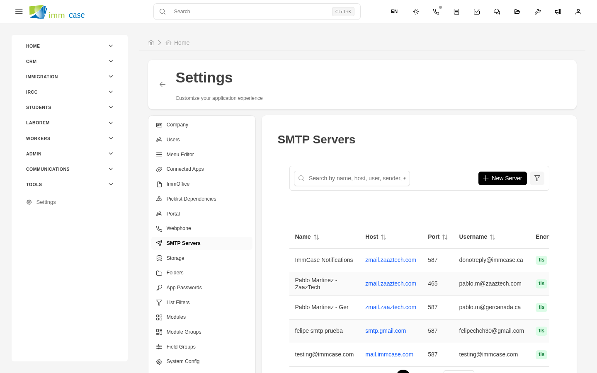Open the chat messages icon in the header
The width and height of the screenshot is (597, 373).
(497, 12)
